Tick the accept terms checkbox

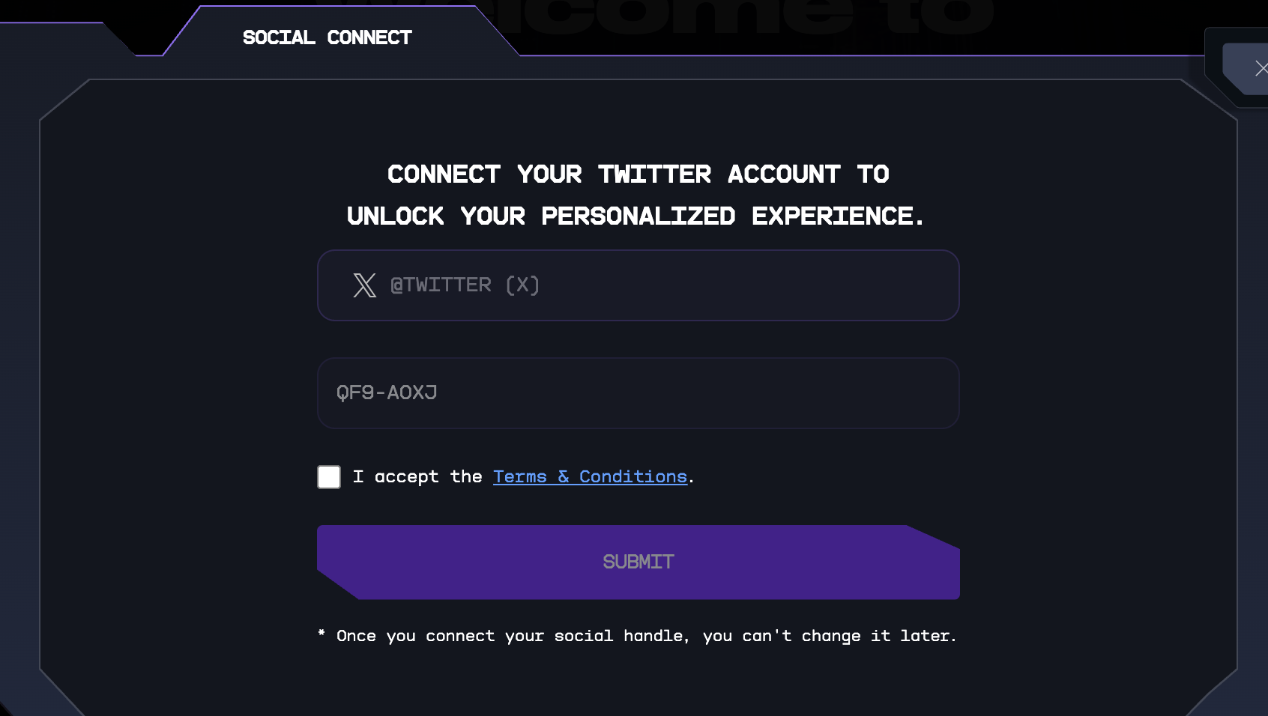[329, 477]
